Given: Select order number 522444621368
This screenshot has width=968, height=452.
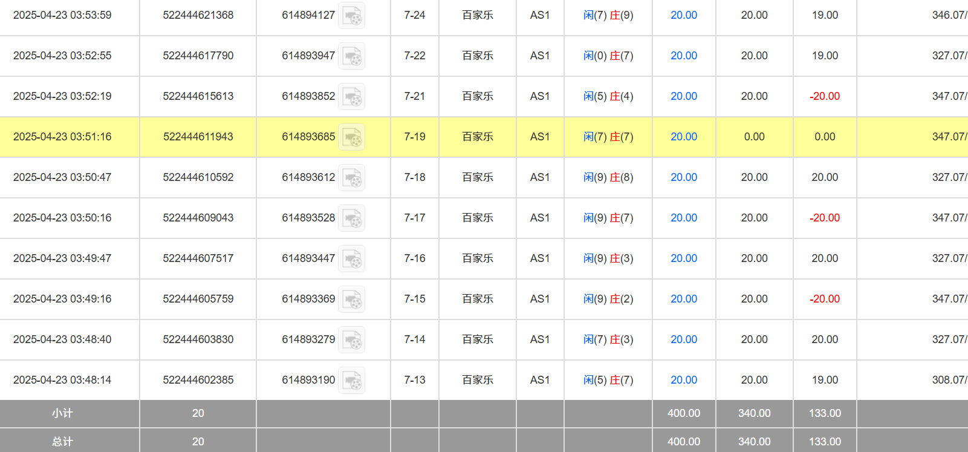Looking at the screenshot, I should 198,15.
